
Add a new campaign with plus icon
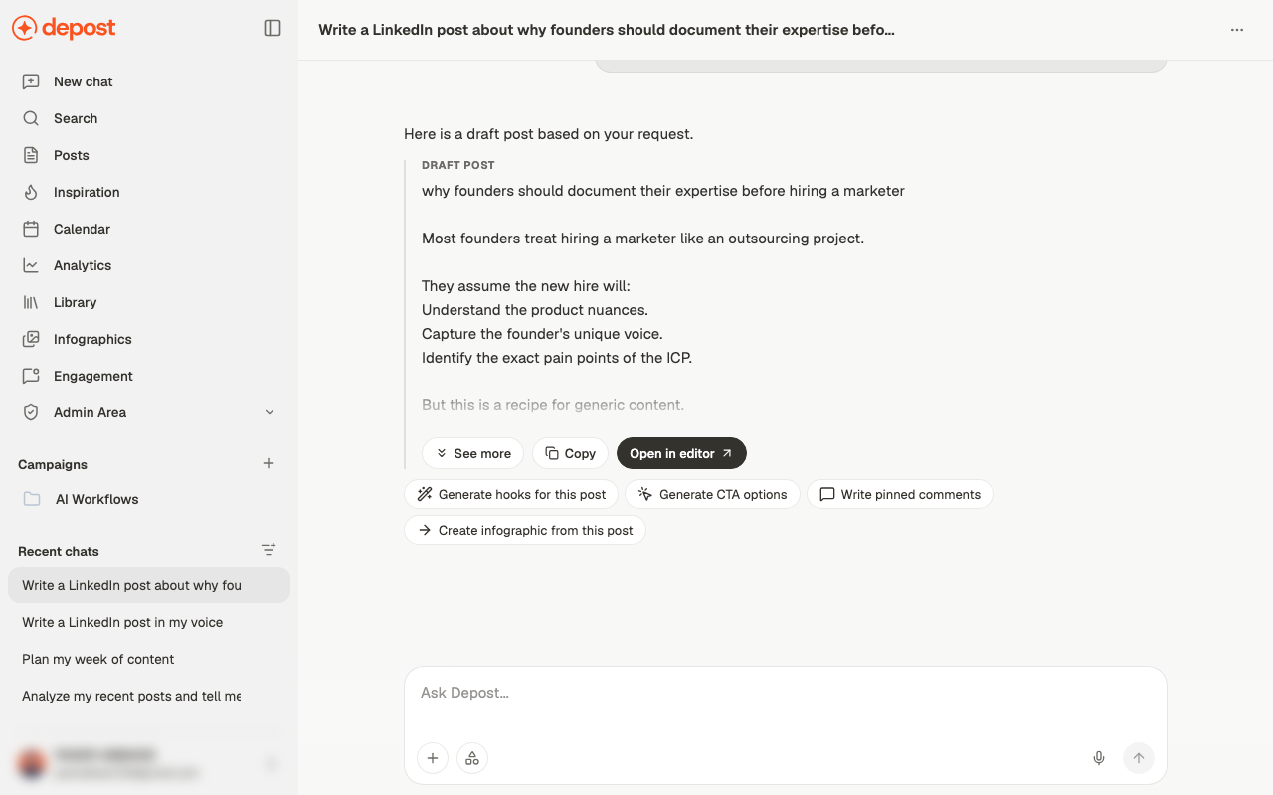point(269,464)
